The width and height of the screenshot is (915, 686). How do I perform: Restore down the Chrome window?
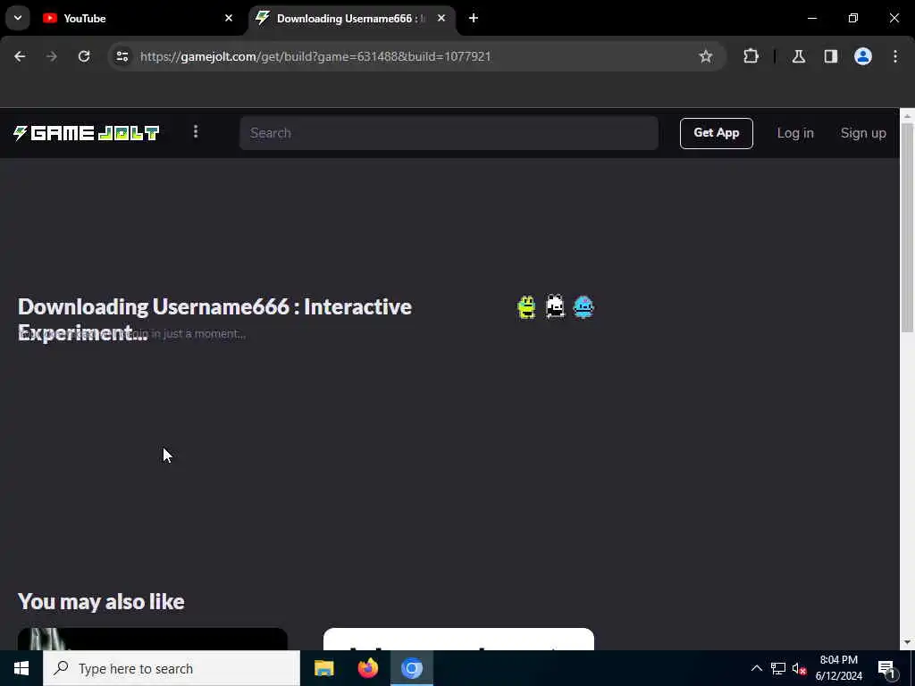pos(853,18)
